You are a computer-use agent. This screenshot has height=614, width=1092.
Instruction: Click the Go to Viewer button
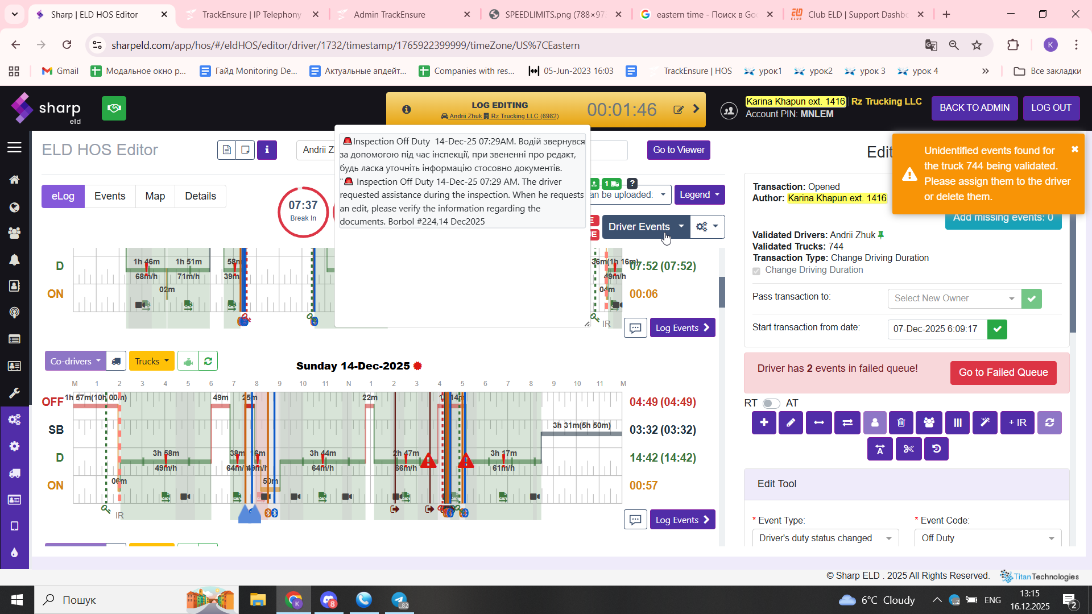[x=679, y=150]
